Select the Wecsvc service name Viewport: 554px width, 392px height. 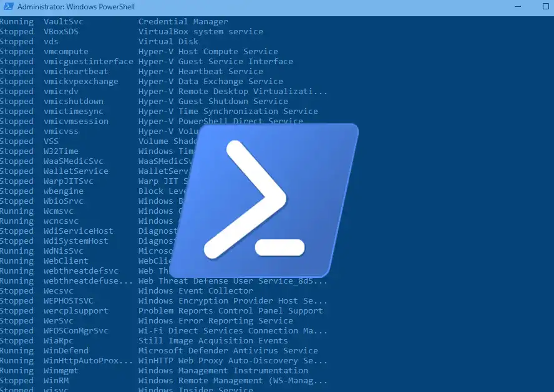(58, 291)
